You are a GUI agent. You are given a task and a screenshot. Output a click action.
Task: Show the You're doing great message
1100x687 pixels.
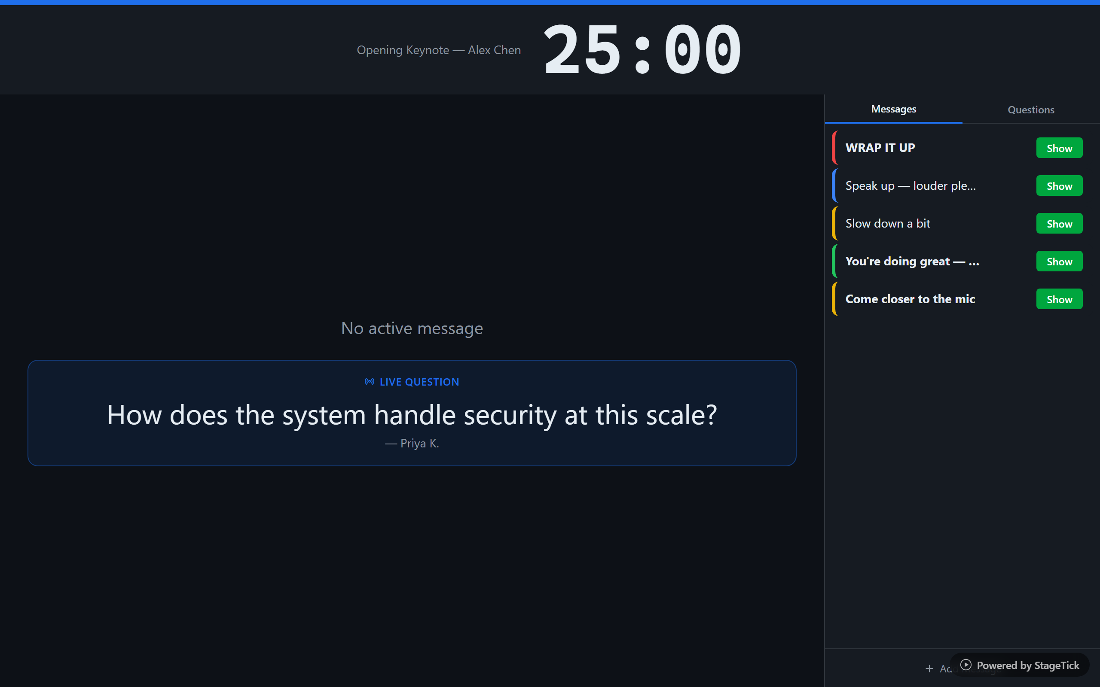1059,261
